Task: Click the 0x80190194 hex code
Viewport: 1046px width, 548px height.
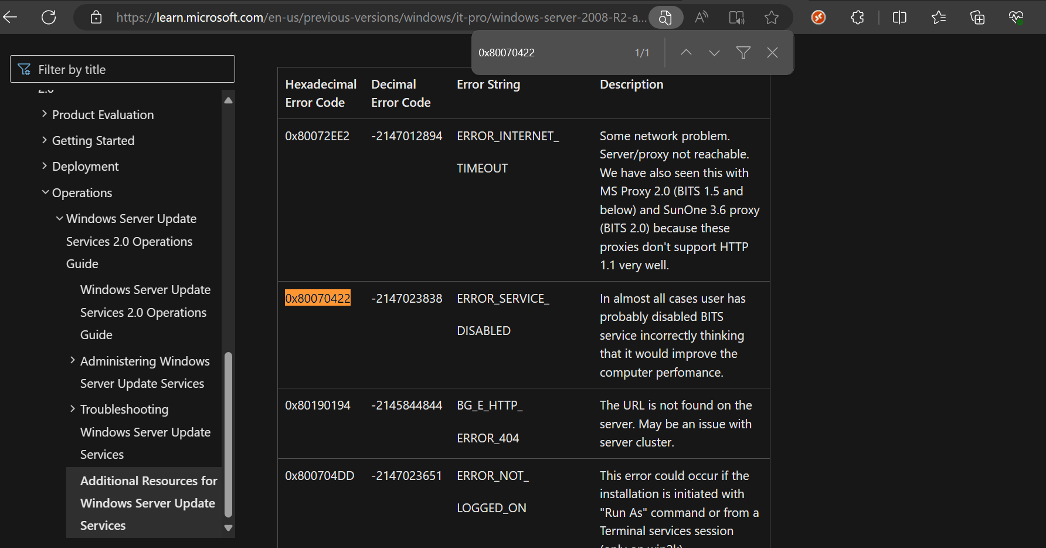Action: click(x=318, y=405)
